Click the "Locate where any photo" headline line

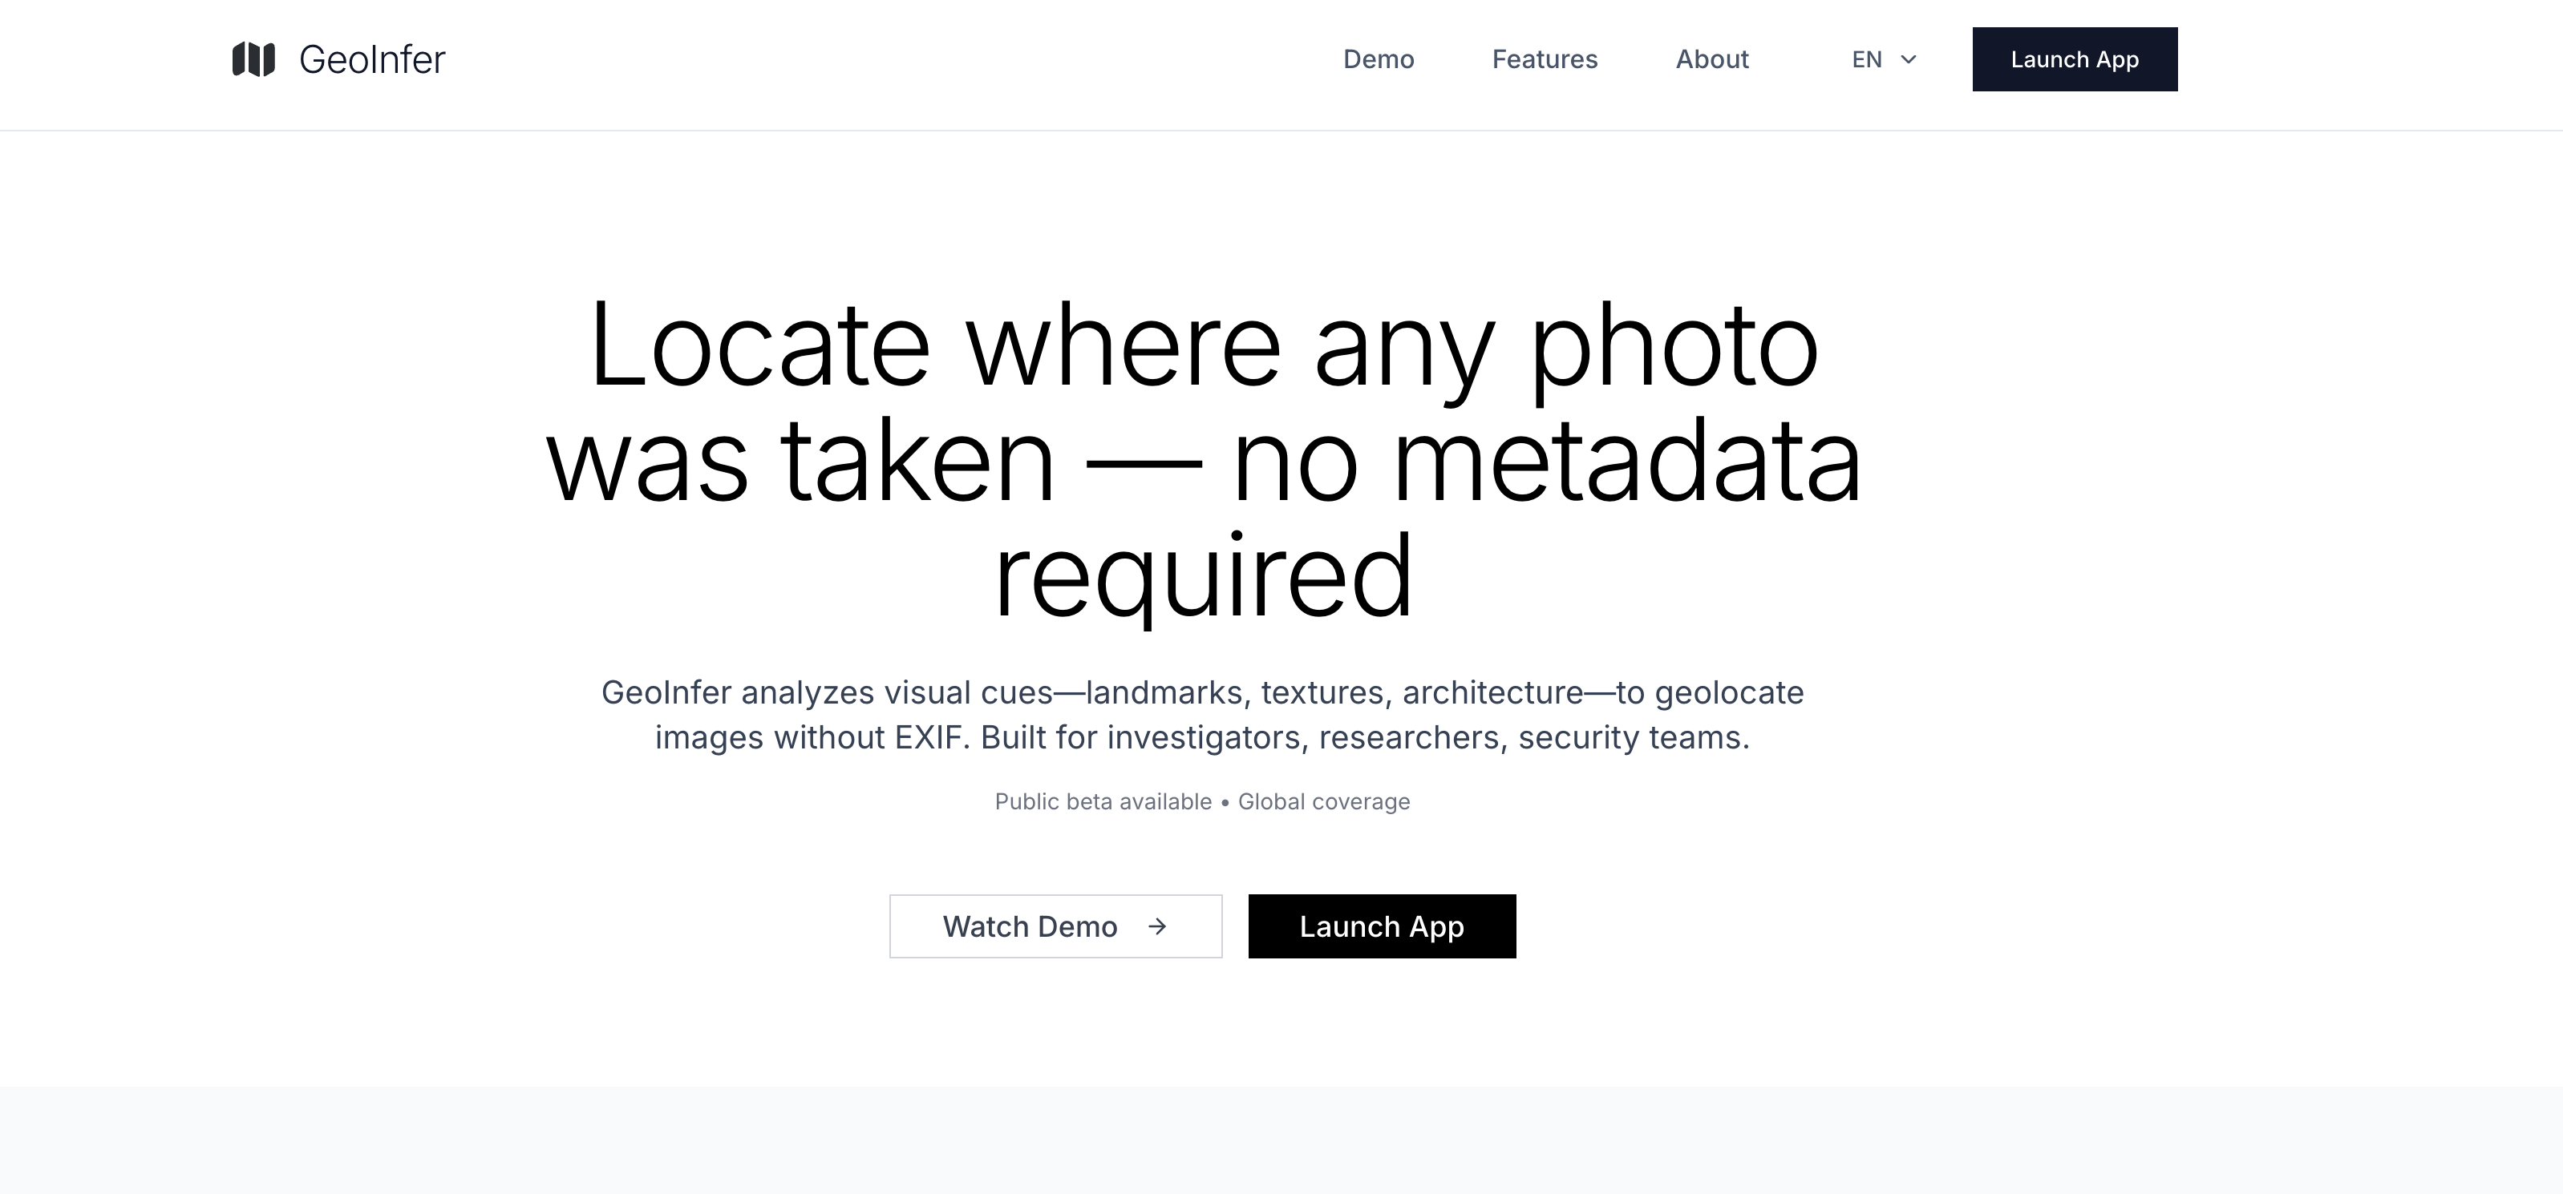click(x=1203, y=345)
